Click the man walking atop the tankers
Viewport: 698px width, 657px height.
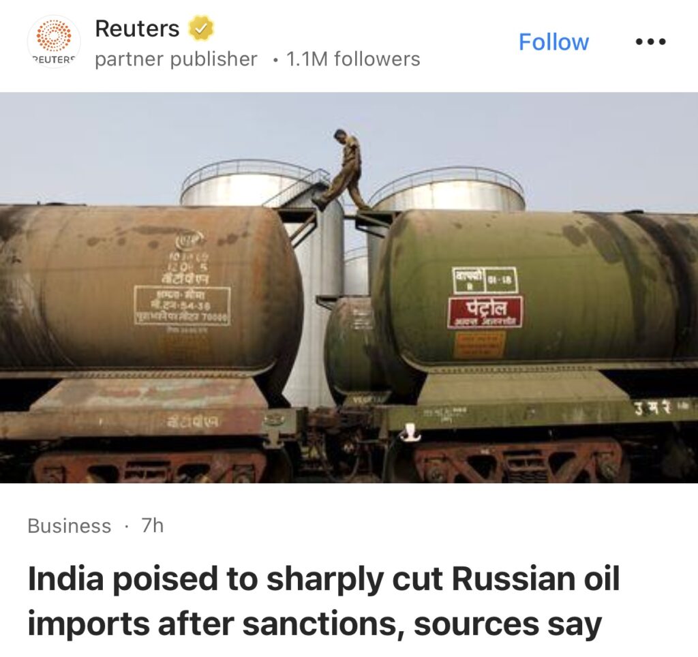[342, 170]
